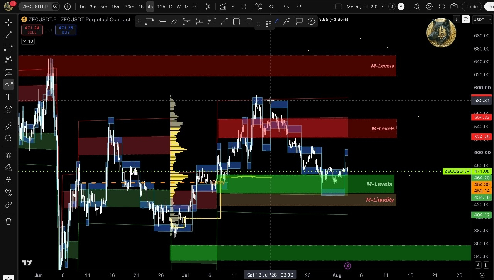
Task: Toggle auto scale A button
Action: pos(478,265)
